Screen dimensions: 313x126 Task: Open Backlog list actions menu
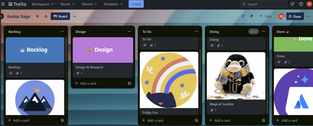pyautogui.click(x=62, y=32)
